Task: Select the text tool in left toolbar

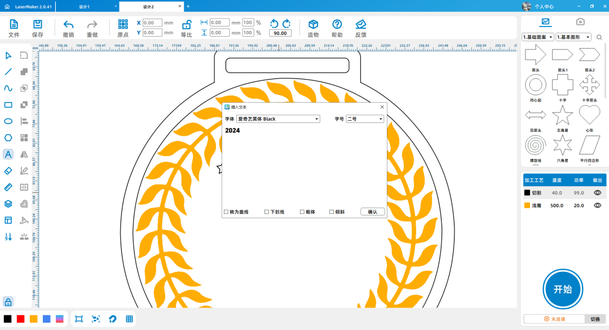Action: pyautogui.click(x=8, y=154)
